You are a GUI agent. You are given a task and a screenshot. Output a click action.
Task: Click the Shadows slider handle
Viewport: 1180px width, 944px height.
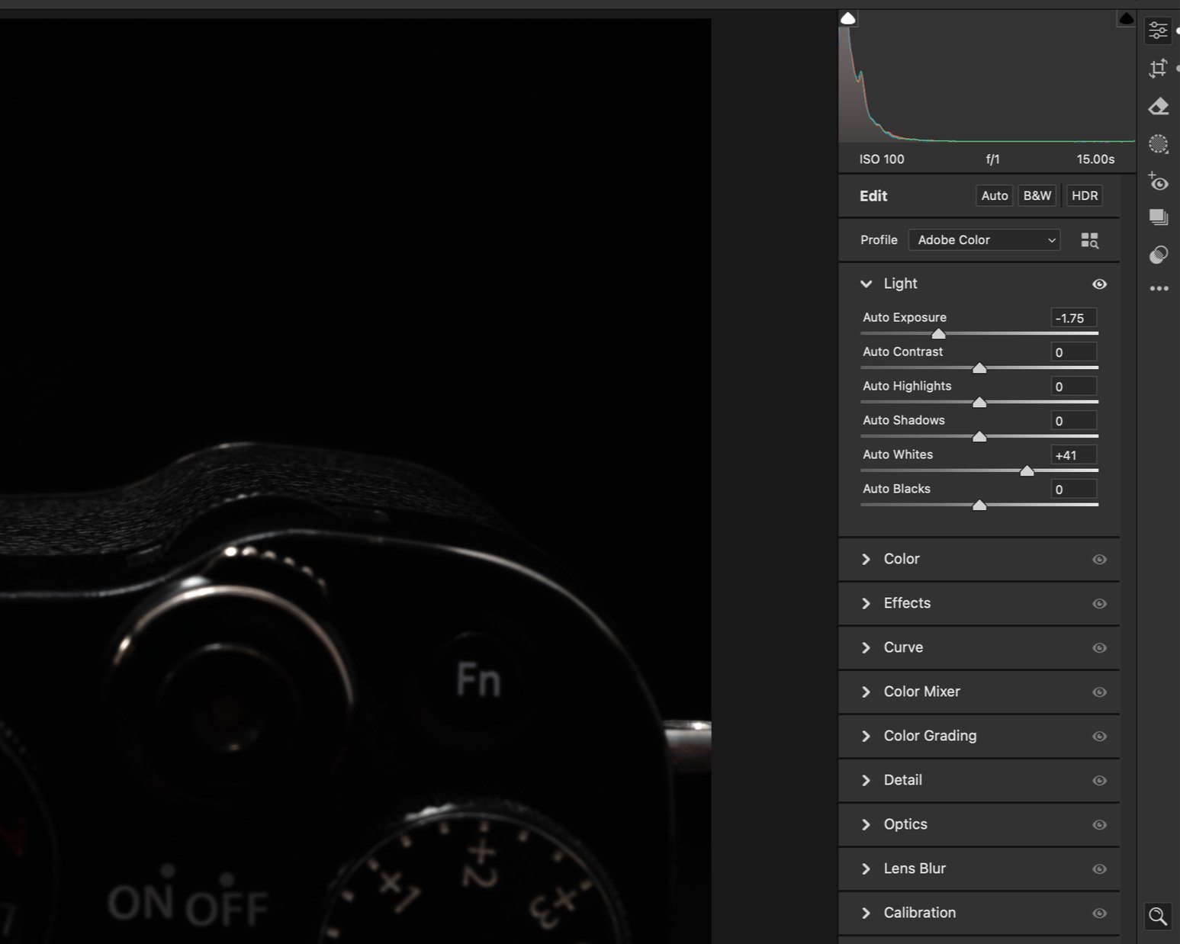tap(979, 436)
